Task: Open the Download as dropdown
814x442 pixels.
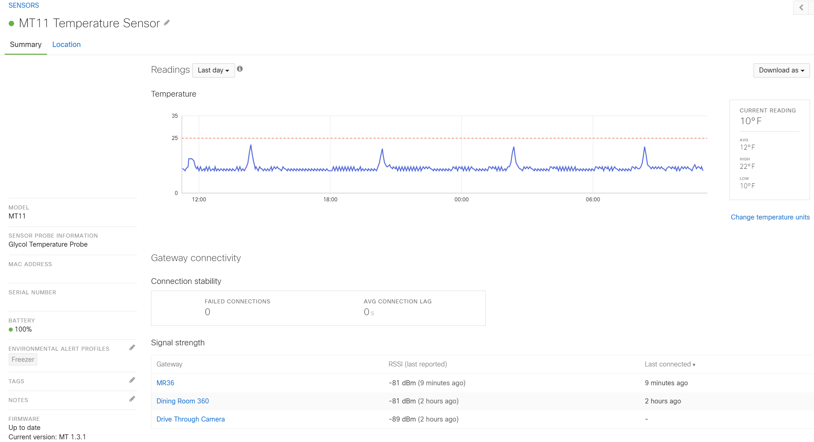Action: coord(781,70)
